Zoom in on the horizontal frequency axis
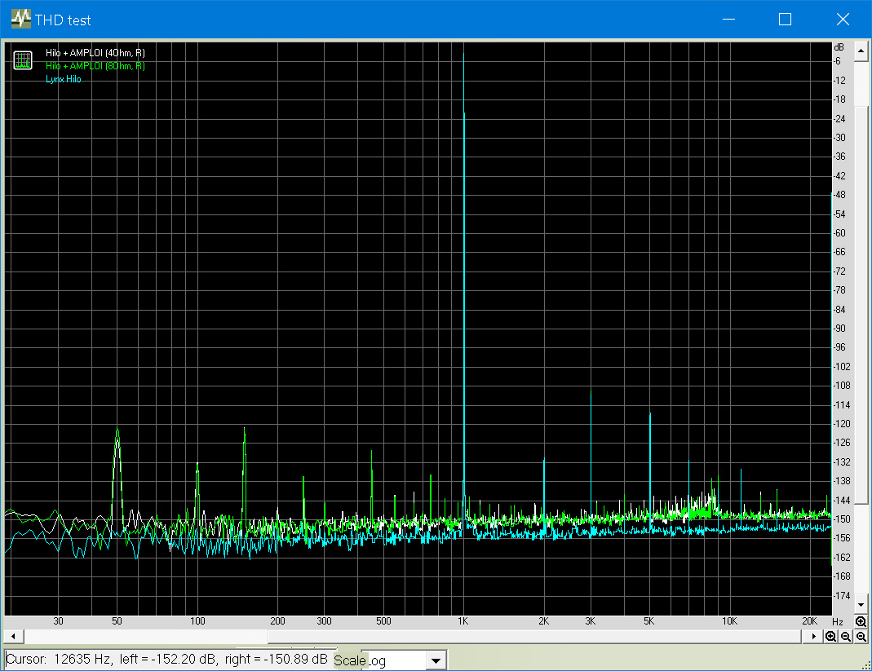872x671 pixels. (830, 636)
